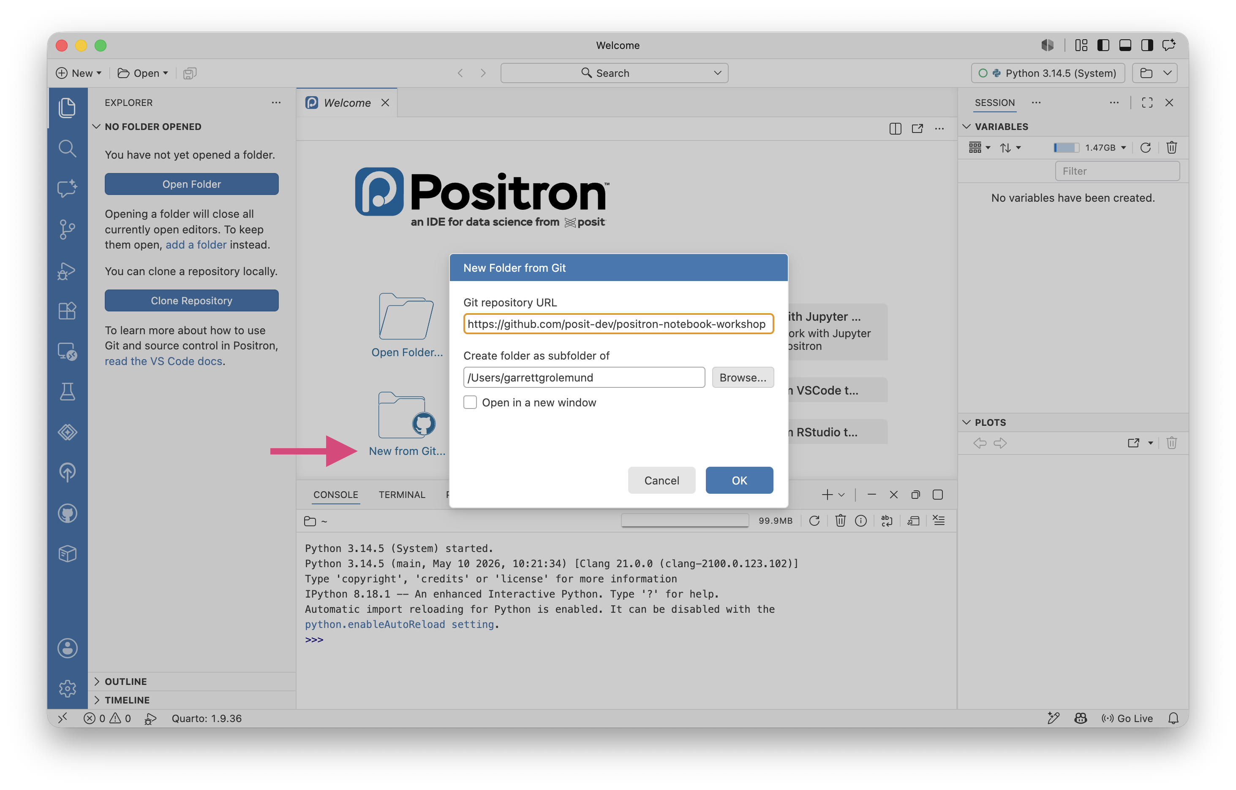Open variables sorting dropdown
Screen dimensions: 1236x790
tap(1010, 148)
